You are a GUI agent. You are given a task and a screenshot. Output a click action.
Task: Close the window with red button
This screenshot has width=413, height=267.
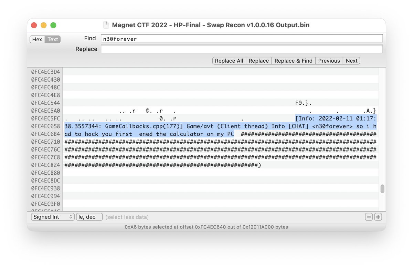coord(34,25)
